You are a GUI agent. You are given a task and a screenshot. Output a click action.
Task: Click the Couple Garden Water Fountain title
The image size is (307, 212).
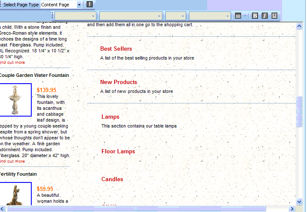tap(34, 75)
